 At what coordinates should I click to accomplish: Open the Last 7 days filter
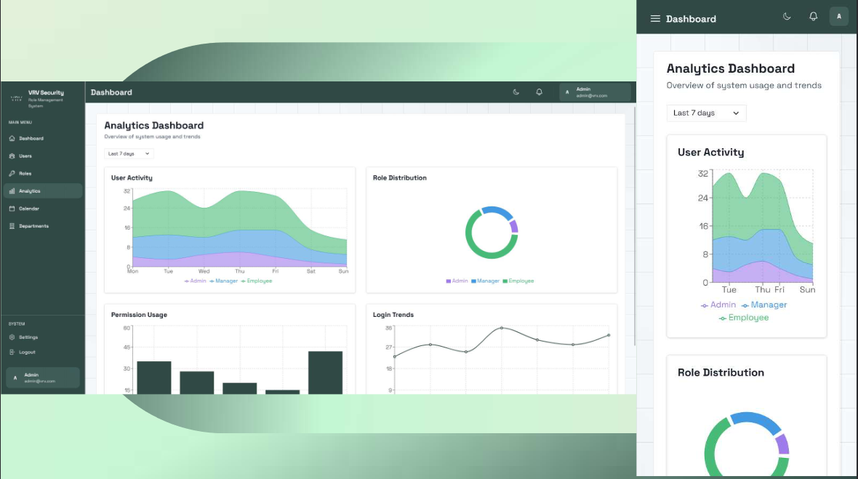click(x=129, y=153)
